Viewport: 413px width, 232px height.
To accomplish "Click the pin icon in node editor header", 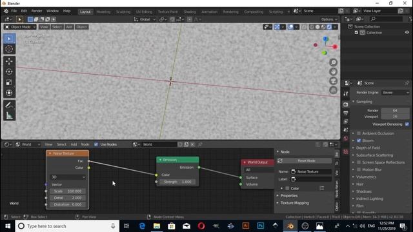I will (200, 144).
